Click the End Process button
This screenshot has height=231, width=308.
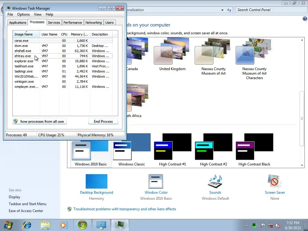point(103,122)
